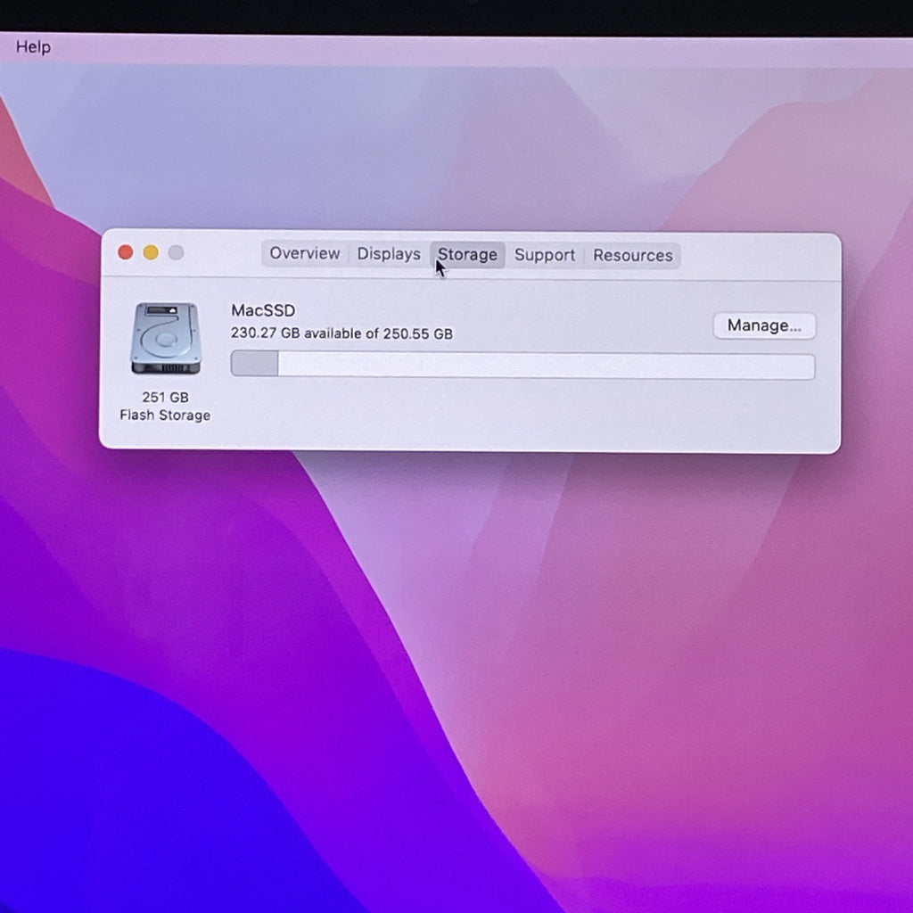Click the 251 GB label
Screen dimensions: 913x913
(x=165, y=397)
